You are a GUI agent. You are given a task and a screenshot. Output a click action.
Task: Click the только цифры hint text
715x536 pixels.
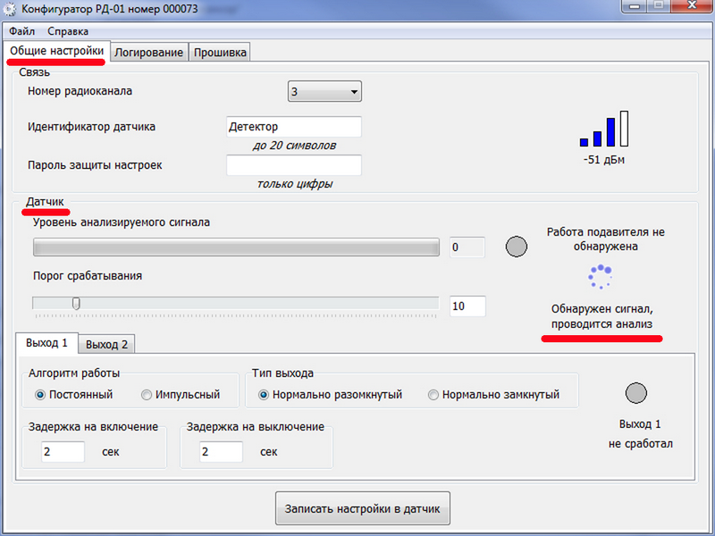pyautogui.click(x=295, y=184)
